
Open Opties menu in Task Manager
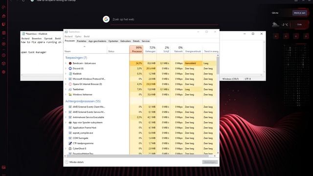78,36
